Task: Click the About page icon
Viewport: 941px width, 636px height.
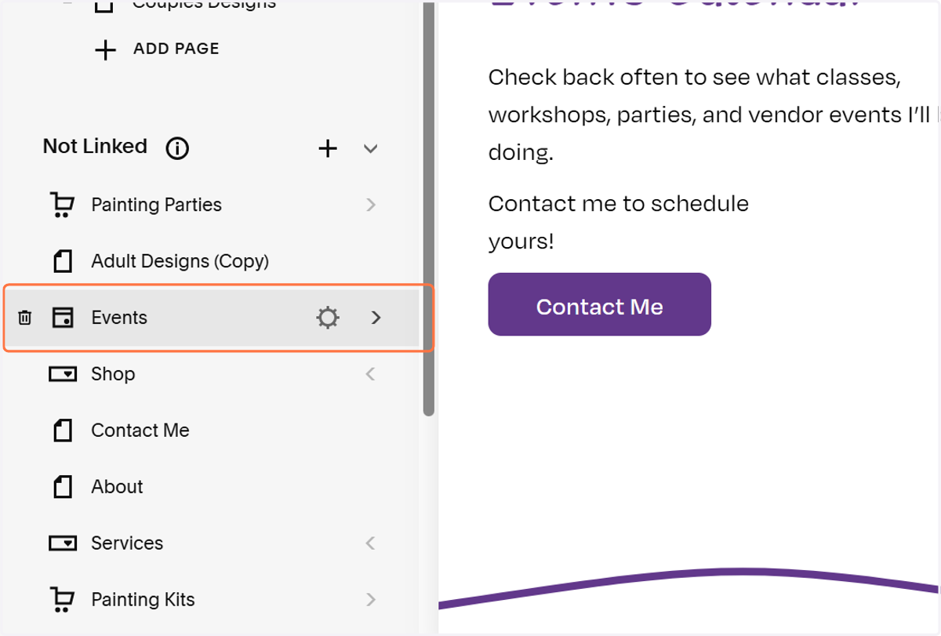Action: 63,487
